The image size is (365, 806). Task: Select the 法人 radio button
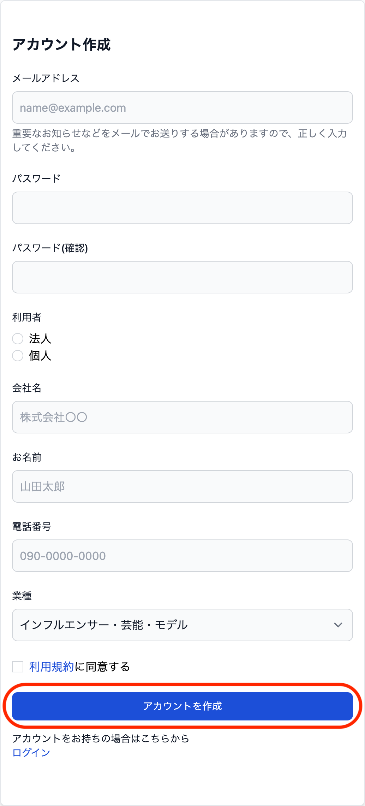[18, 339]
